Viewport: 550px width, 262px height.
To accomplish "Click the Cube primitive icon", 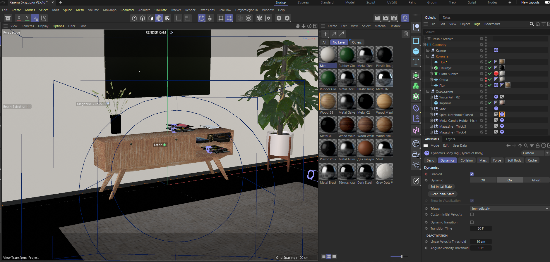I will pos(416,51).
